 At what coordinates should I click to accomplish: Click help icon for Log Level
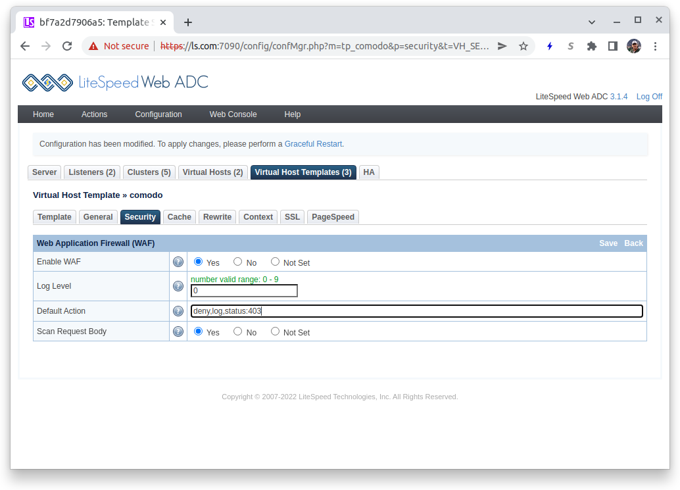[x=178, y=286]
